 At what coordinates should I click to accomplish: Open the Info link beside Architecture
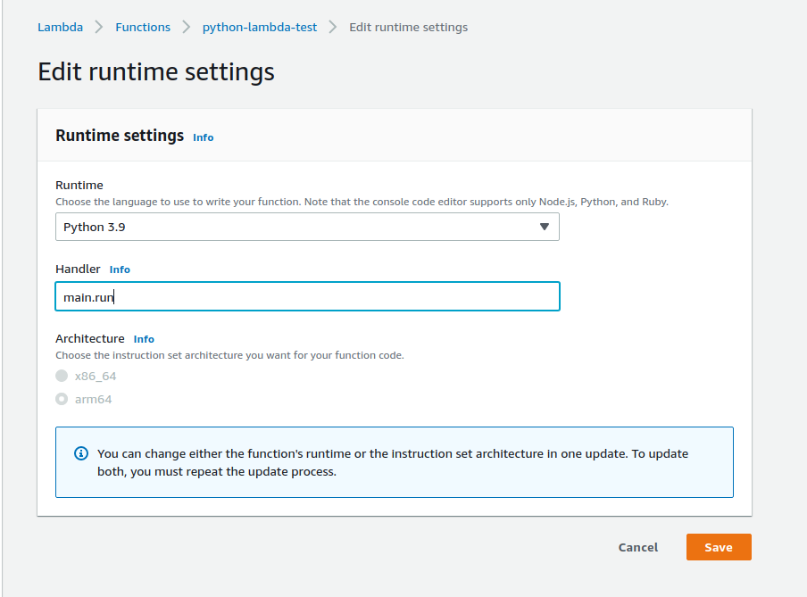click(x=144, y=339)
